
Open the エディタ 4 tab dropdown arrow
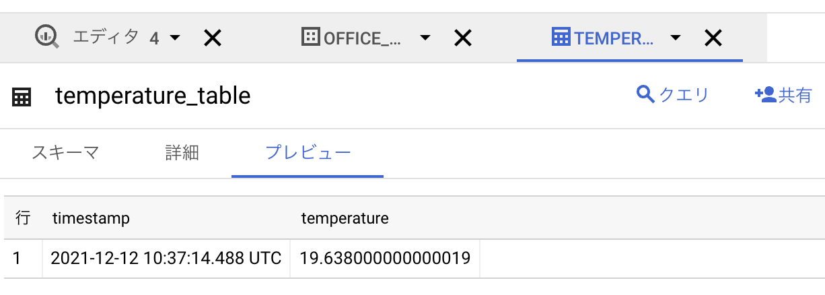click(175, 38)
